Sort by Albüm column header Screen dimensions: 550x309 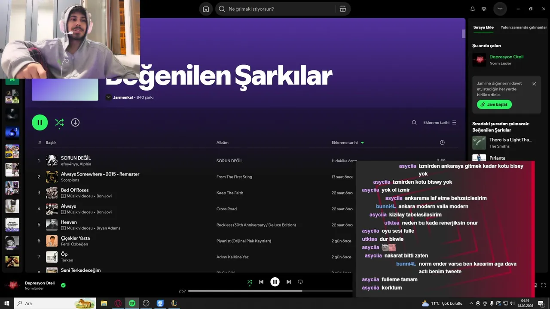click(222, 142)
